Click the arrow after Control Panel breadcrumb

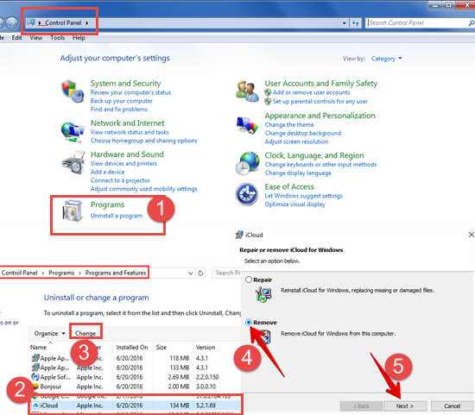[87, 22]
